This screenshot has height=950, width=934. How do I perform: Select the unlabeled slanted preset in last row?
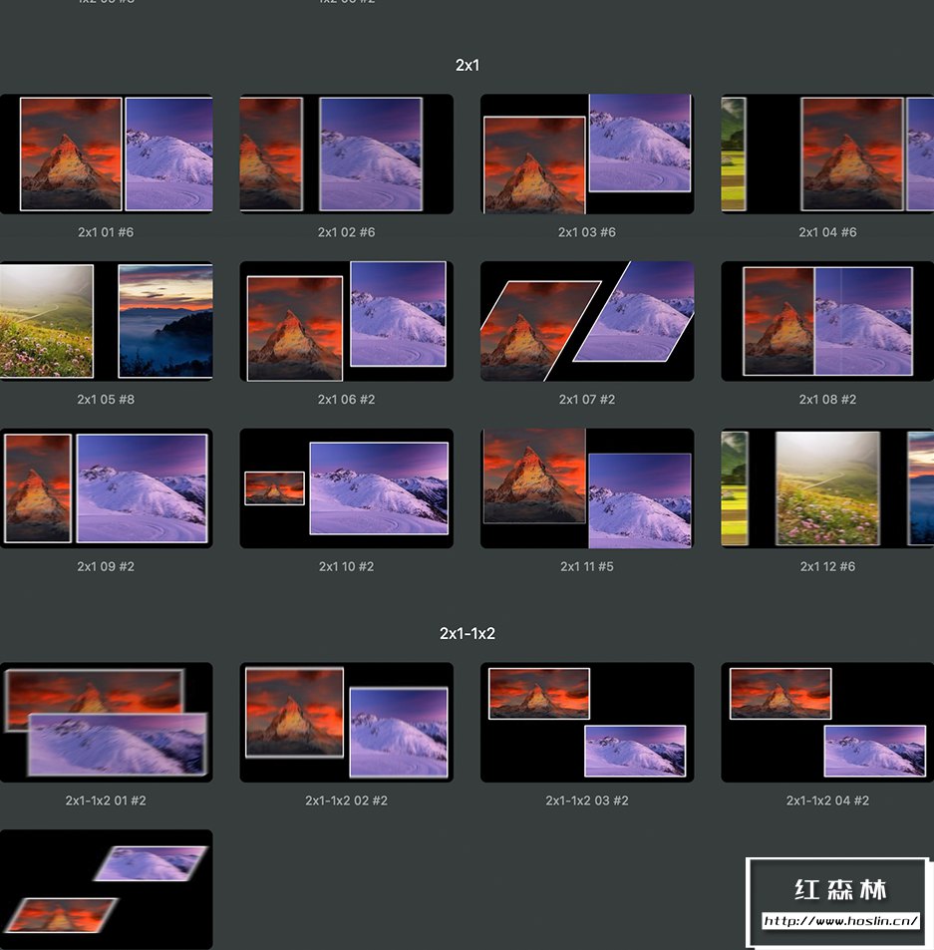pos(106,889)
